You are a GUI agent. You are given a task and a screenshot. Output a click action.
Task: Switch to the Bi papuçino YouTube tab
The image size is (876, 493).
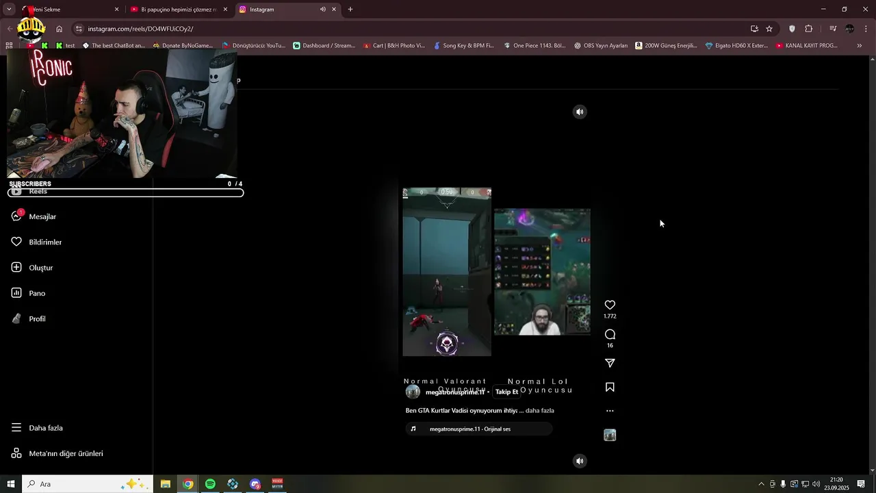[178, 10]
